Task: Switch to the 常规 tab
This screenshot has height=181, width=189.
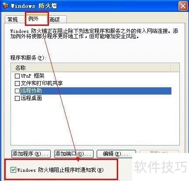Action: pos(13,19)
